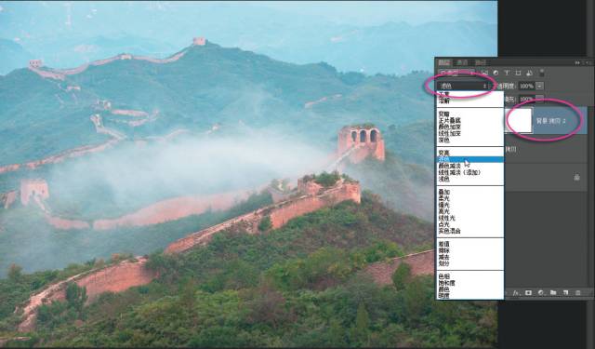
Task: Choose 溶解 blend mode
Action: click(x=470, y=101)
